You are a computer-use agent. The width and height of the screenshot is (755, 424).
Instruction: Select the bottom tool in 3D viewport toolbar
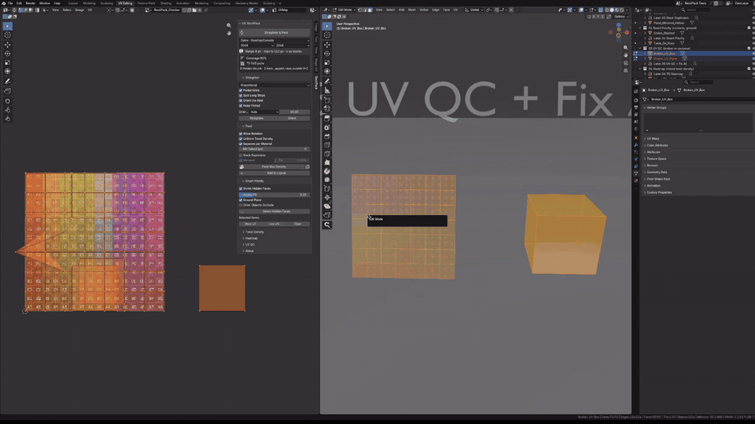[327, 225]
